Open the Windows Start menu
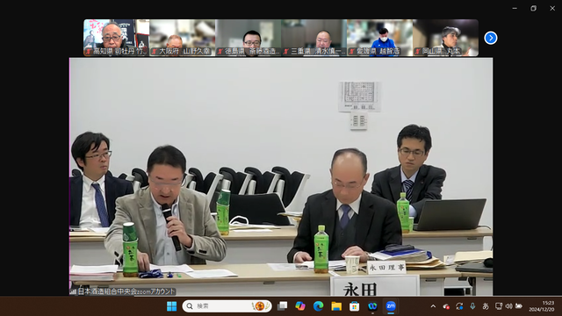The width and height of the screenshot is (562, 316). coord(172,306)
